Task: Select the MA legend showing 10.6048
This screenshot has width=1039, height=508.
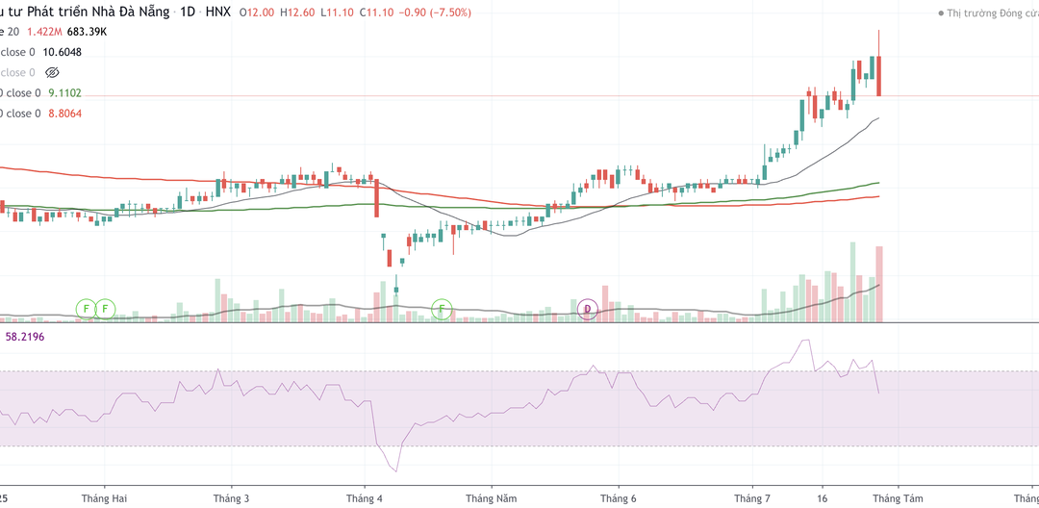Action: point(63,52)
